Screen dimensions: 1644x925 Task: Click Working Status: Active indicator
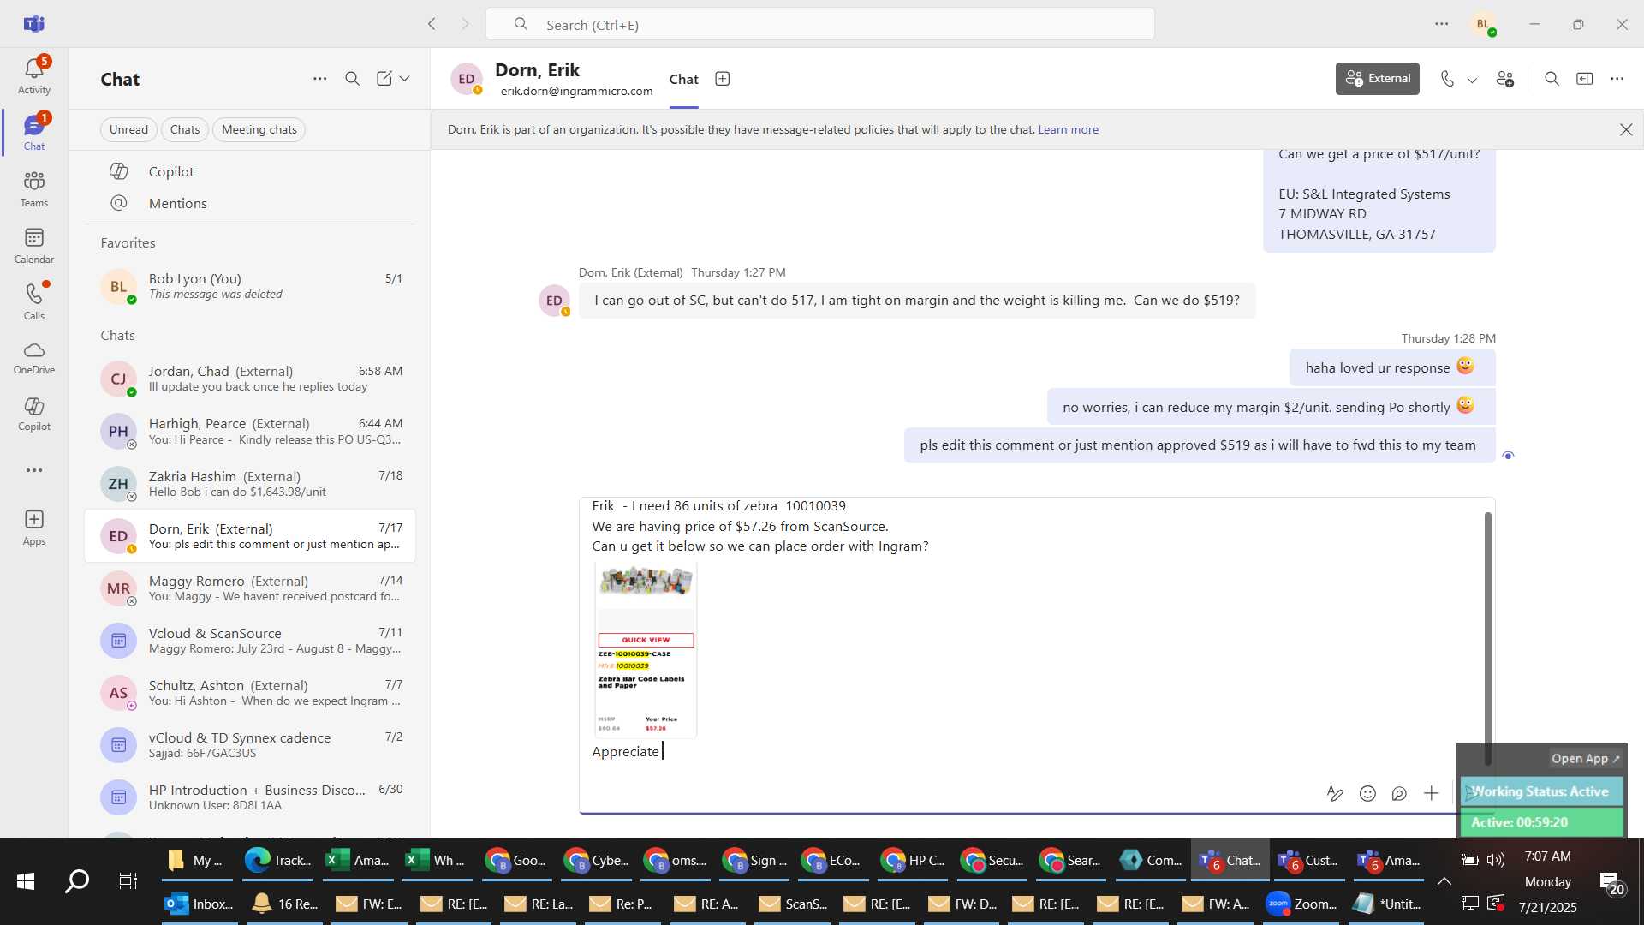[x=1540, y=791]
